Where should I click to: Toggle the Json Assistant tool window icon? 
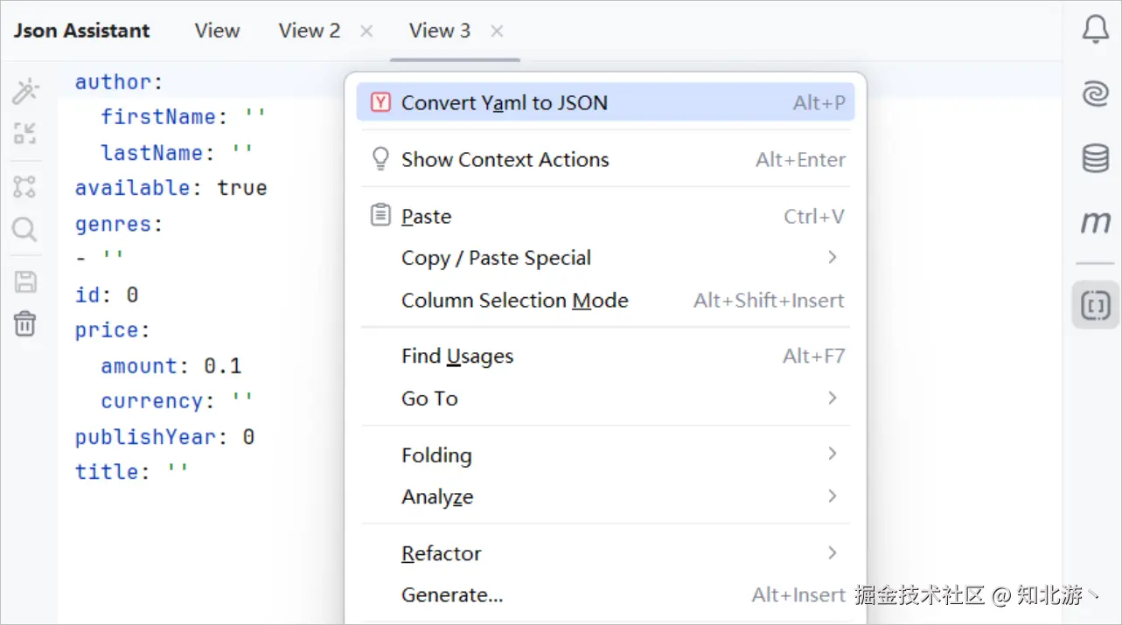[x=1095, y=305]
